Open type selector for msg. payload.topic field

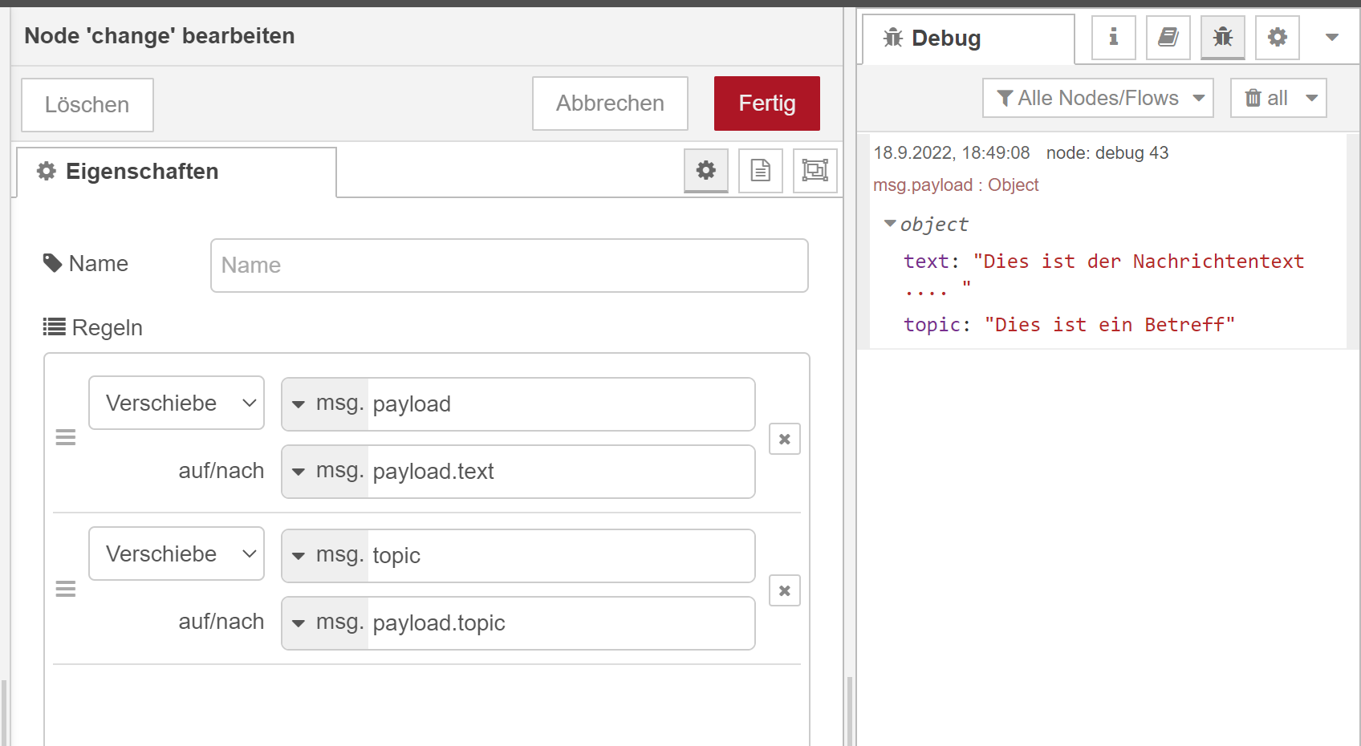click(x=326, y=622)
